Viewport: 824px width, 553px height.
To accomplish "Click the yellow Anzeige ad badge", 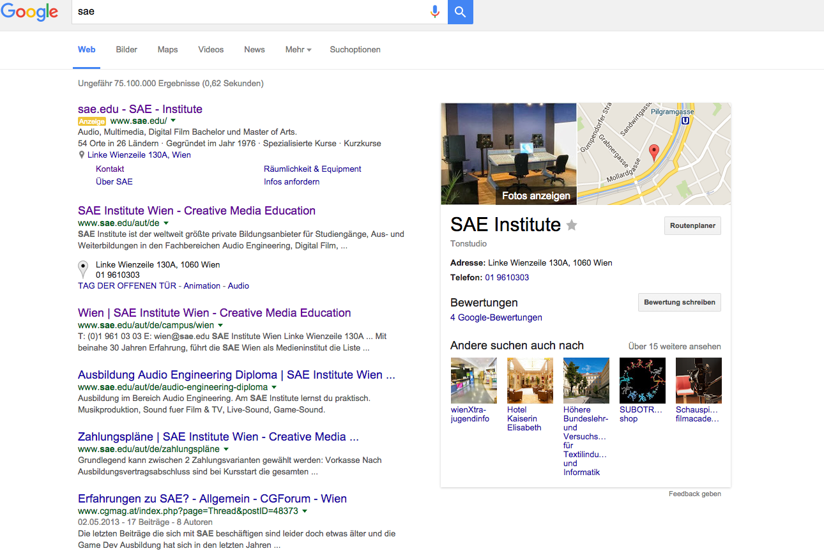I will tap(92, 121).
